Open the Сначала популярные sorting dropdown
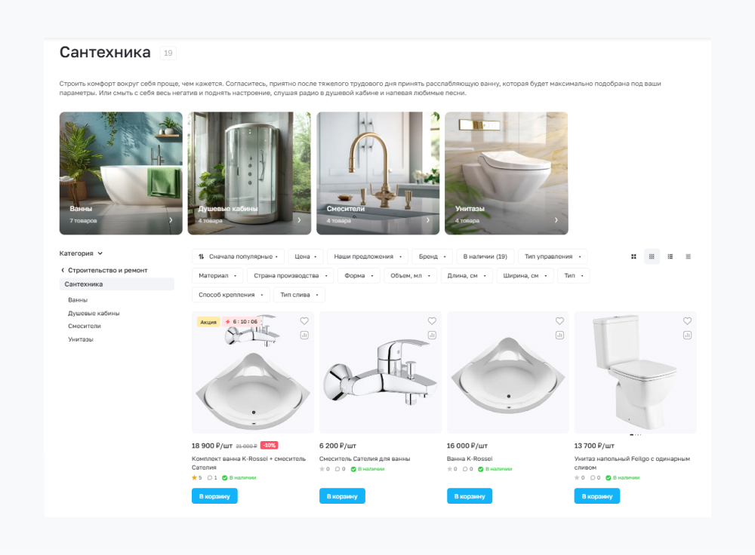Screen dimensions: 755x555 [238, 256]
